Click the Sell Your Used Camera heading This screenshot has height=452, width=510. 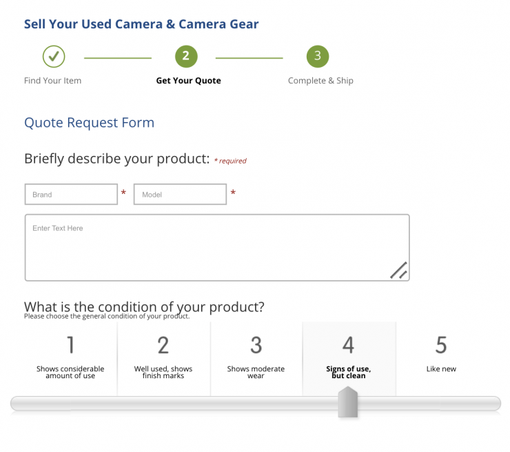(x=141, y=24)
